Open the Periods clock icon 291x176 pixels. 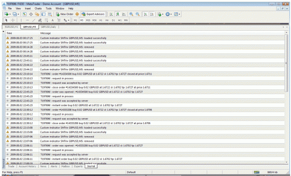tap(168, 14)
